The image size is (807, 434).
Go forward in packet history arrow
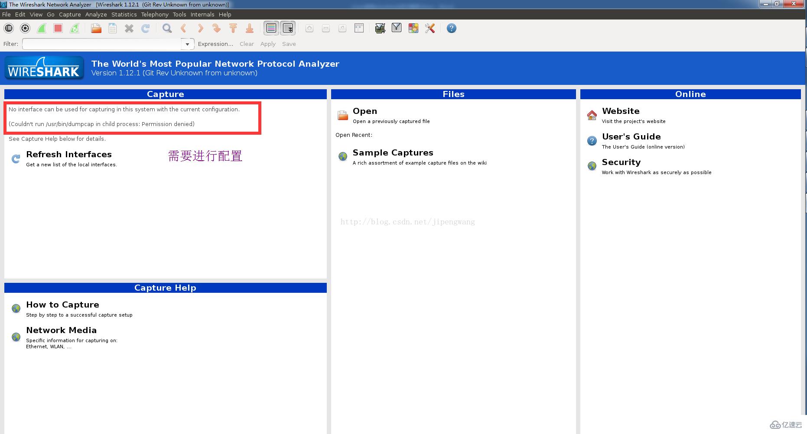(200, 29)
